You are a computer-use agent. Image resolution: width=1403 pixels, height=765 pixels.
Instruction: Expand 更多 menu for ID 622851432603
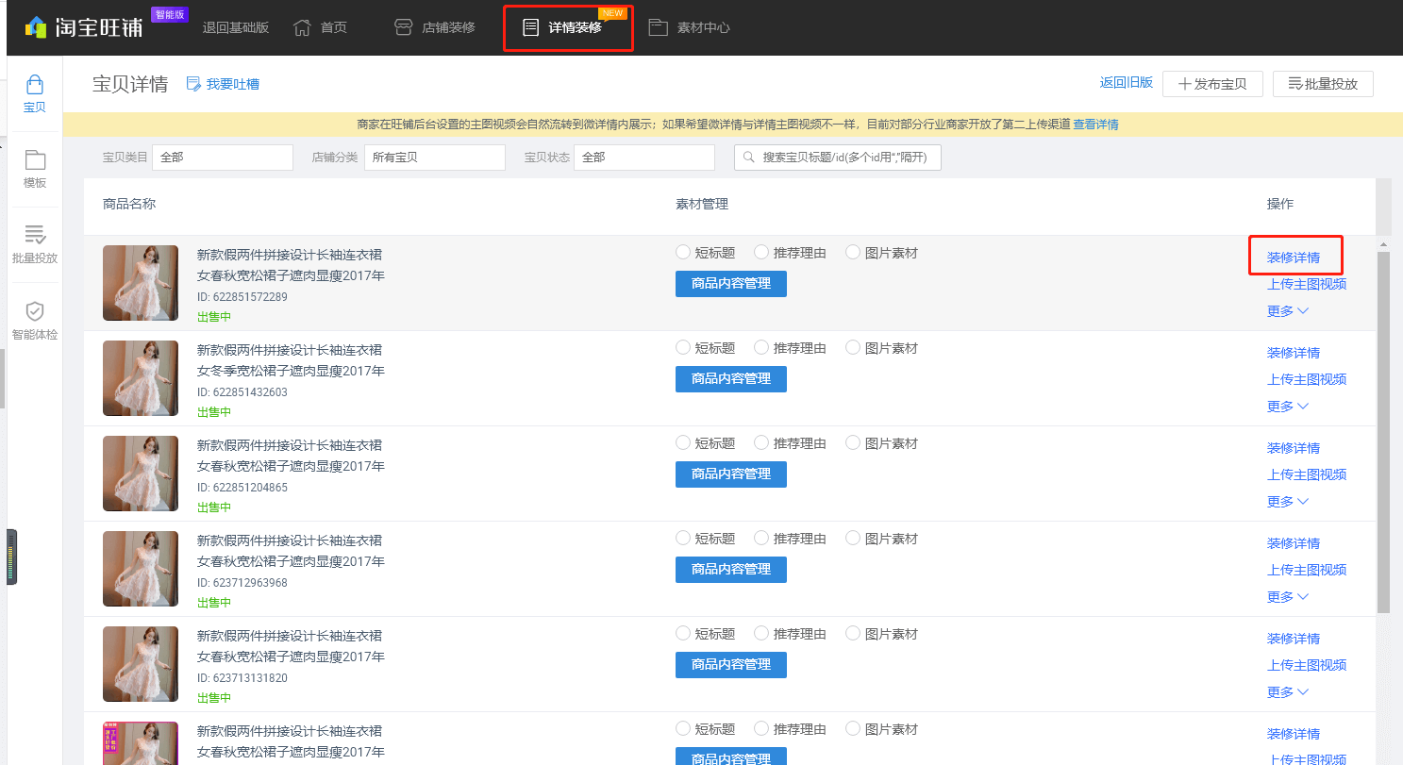tap(1288, 406)
